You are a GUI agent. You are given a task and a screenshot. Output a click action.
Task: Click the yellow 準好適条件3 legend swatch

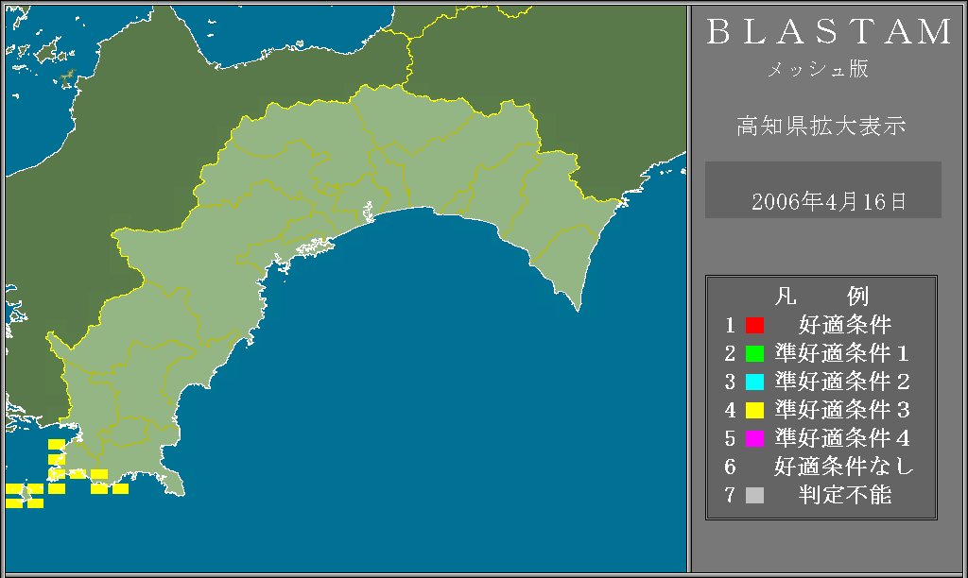coord(754,410)
